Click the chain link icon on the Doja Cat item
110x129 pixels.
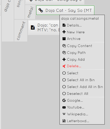click(x=41, y=10)
